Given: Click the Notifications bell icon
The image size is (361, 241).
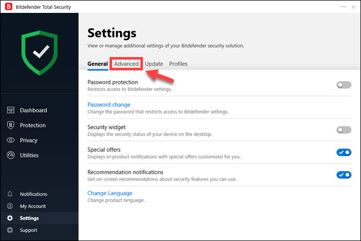Looking at the screenshot, I should point(10,194).
